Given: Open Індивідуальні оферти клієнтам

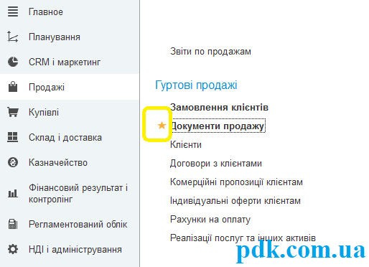Looking at the screenshot, I should [235, 201].
